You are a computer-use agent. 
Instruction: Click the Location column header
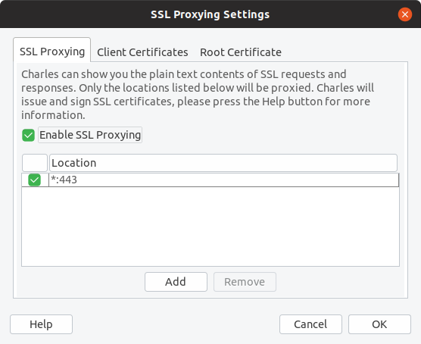click(x=223, y=163)
